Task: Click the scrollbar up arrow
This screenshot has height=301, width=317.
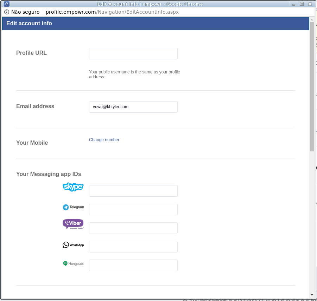Action: 312,20
